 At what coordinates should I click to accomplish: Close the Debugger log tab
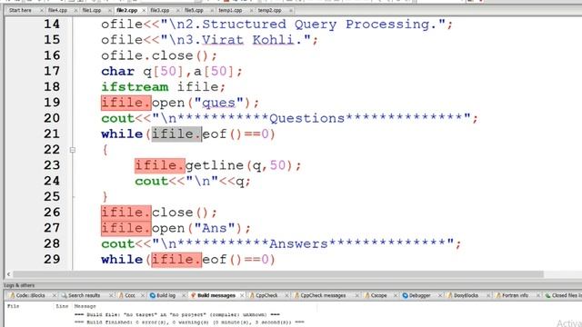(x=440, y=295)
